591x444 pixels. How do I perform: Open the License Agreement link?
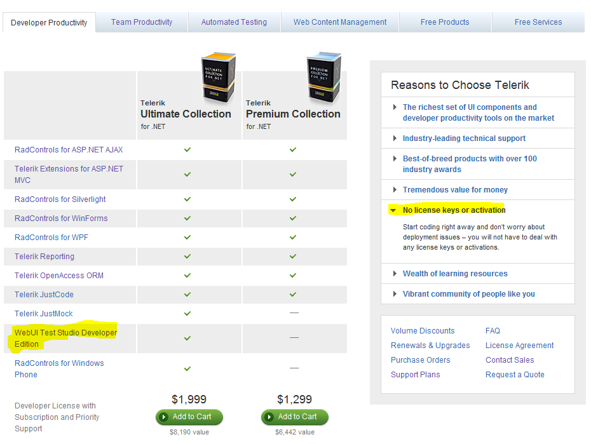coord(519,346)
